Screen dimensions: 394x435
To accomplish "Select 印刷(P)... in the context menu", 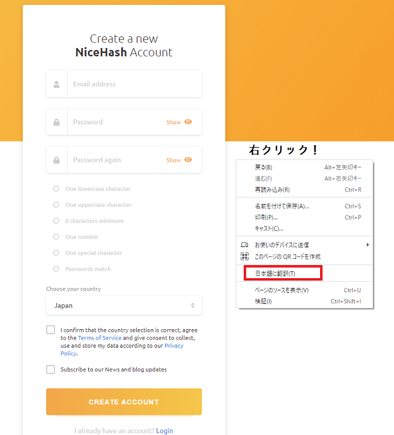I will (x=304, y=217).
